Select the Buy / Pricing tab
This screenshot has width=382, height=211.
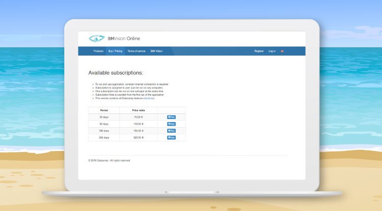click(x=115, y=51)
